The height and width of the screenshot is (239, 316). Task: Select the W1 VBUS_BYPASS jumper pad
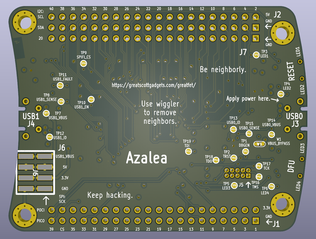tap(259, 144)
